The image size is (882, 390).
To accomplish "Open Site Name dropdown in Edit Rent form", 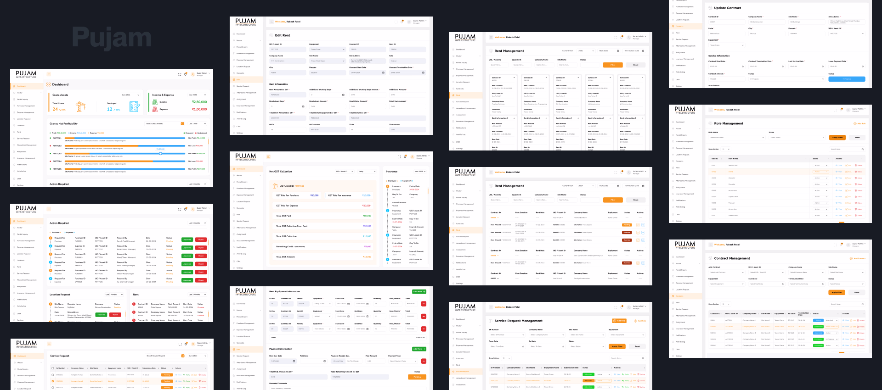I will [x=328, y=61].
